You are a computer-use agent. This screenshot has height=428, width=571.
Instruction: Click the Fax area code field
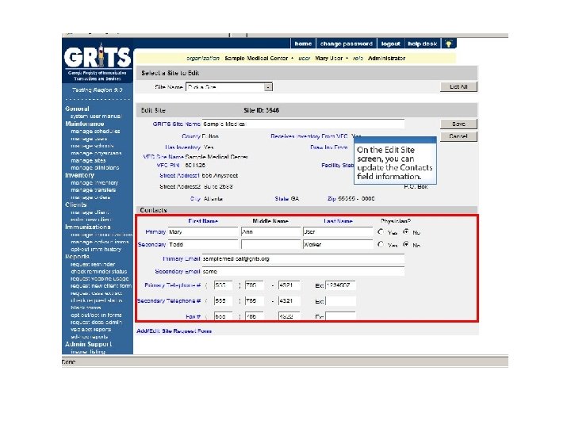[223, 316]
